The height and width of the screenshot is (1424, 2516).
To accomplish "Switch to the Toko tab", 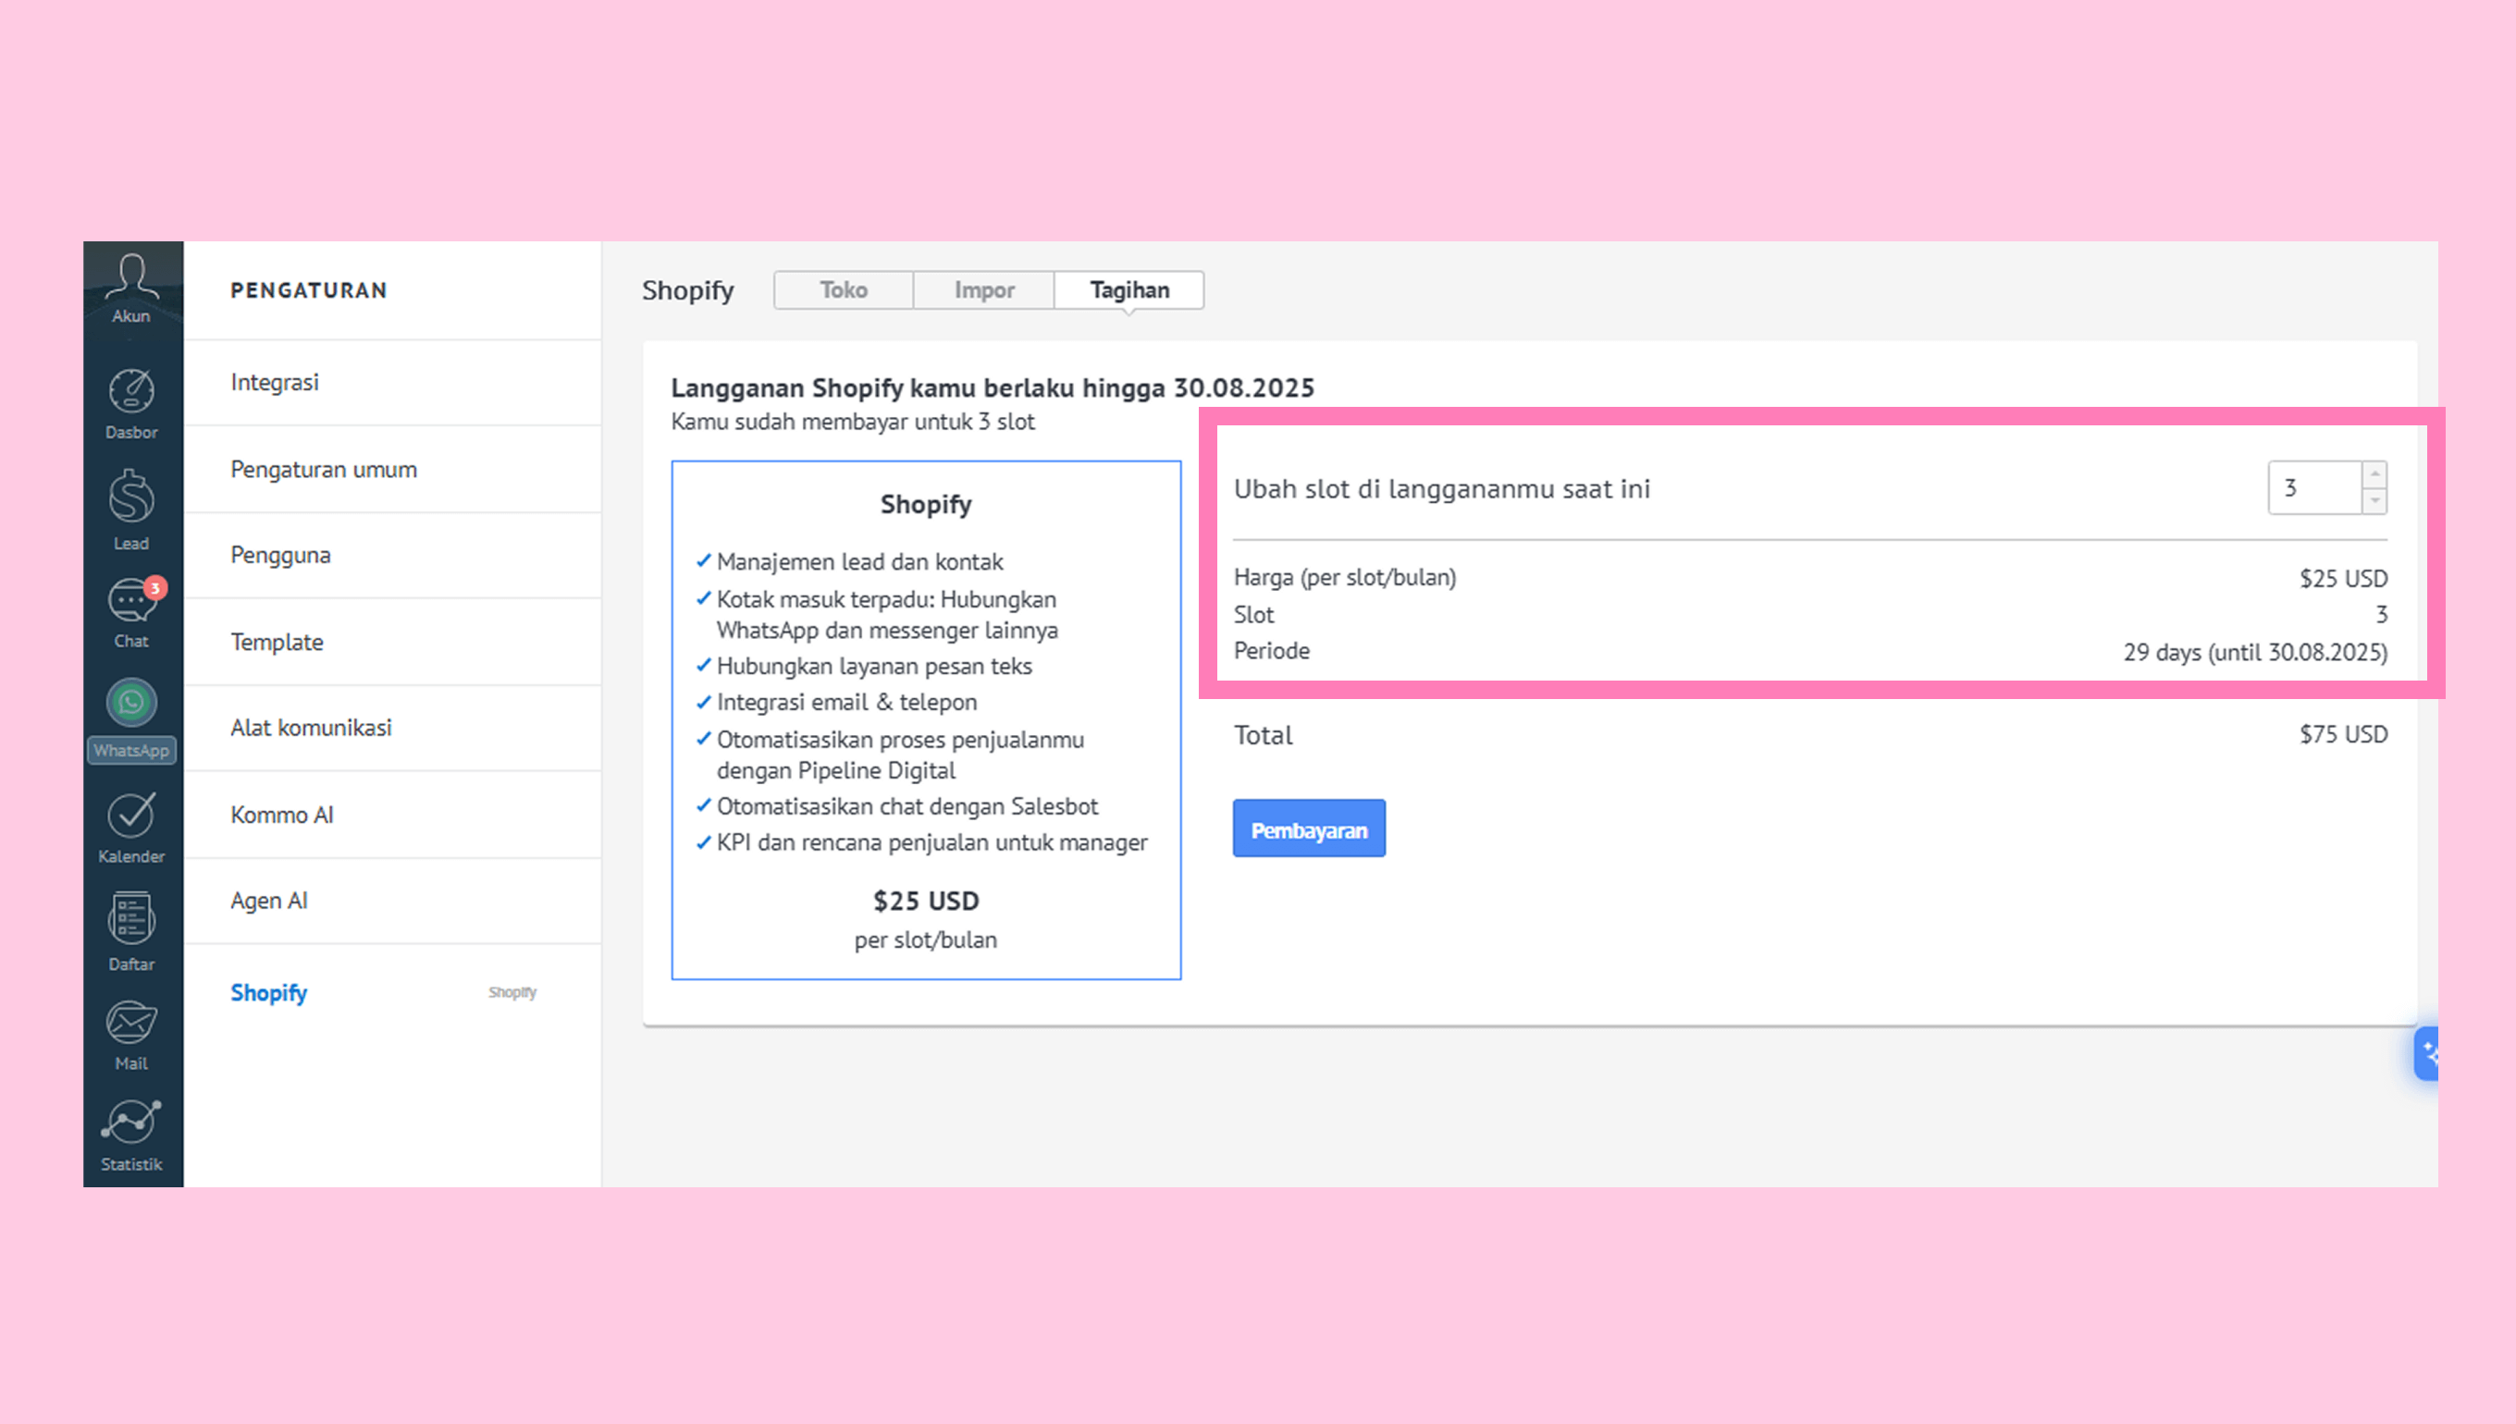I will (844, 290).
